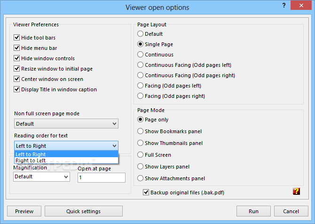Image resolution: width=315 pixels, height=224 pixels.
Task: Toggle Hide menu bar checkbox
Action: click(17, 48)
